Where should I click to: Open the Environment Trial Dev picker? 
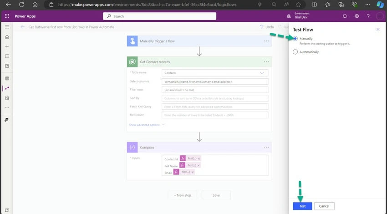(299, 16)
